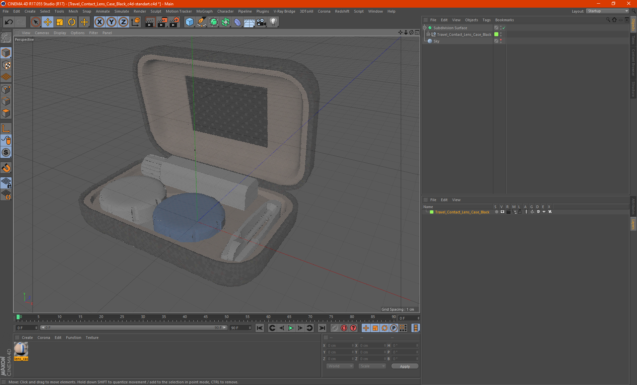Toggle parameter keyframe recording P button
Viewport: 637px width, 385px height.
(x=393, y=328)
